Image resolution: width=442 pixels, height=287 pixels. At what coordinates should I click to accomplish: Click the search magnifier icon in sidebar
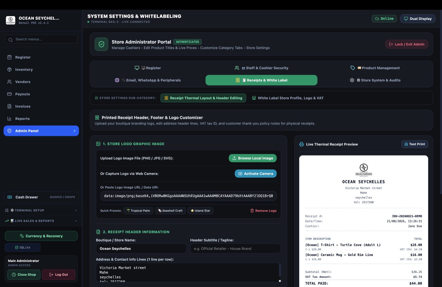tap(10, 40)
